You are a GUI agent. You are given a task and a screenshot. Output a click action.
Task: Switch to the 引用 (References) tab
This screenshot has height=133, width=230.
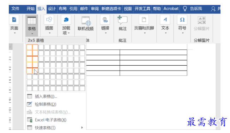(73, 9)
